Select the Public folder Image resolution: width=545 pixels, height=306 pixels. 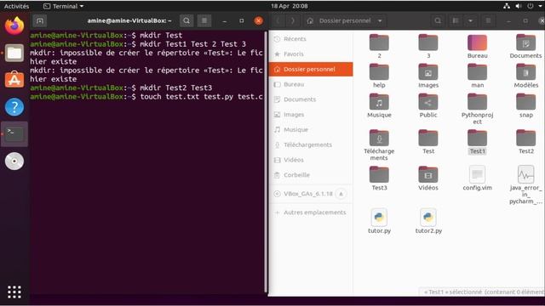(428, 105)
